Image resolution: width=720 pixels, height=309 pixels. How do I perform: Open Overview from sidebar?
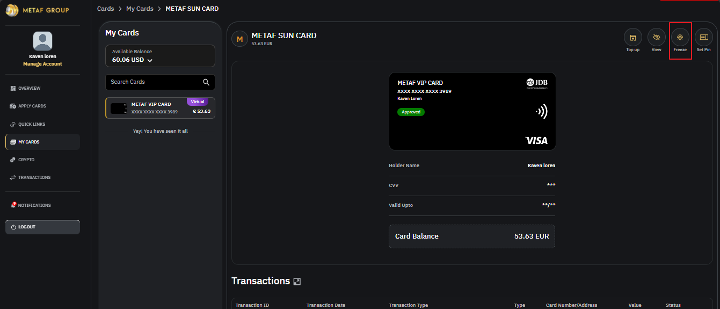42,88
